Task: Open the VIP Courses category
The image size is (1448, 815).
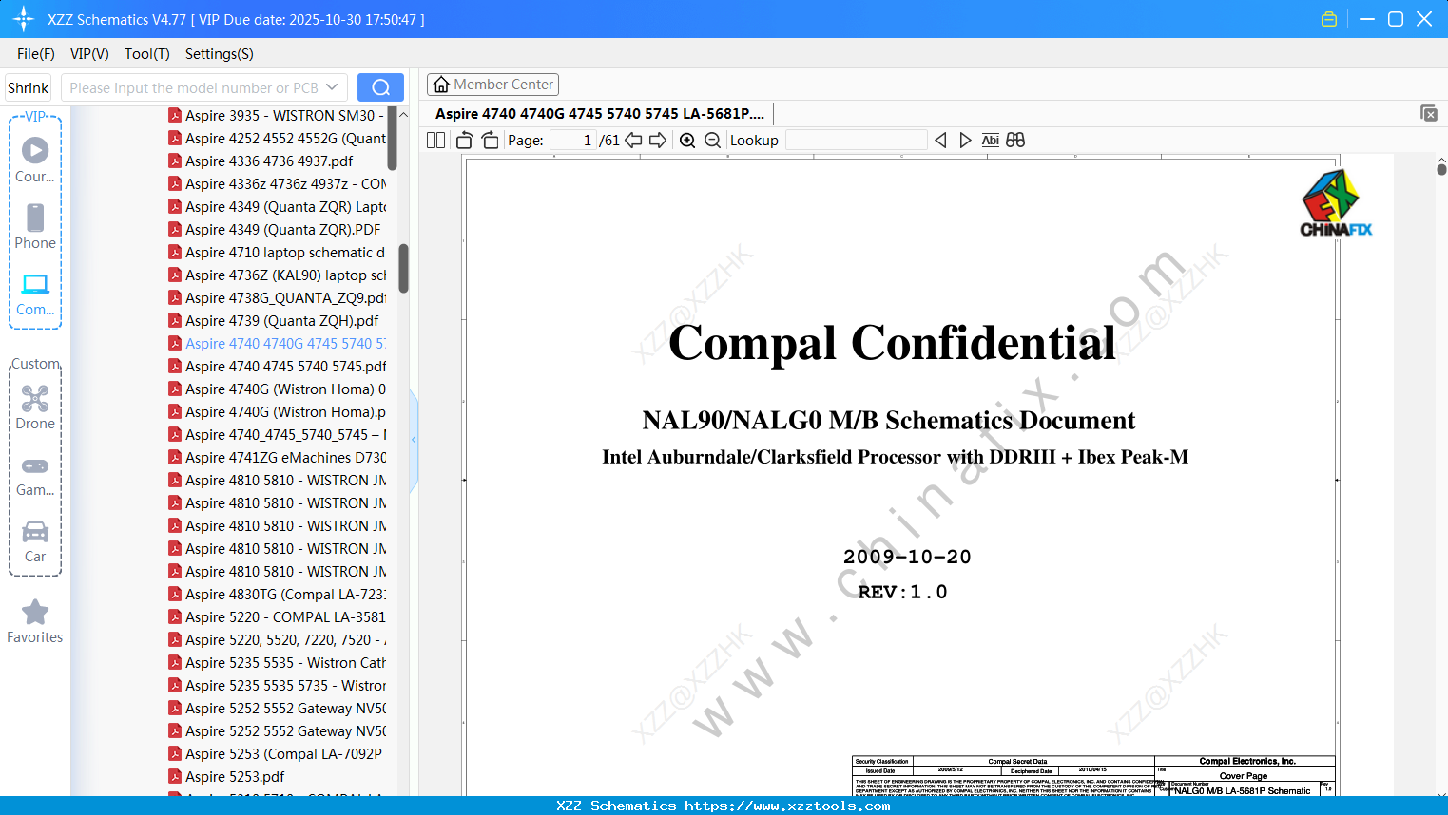Action: click(35, 160)
